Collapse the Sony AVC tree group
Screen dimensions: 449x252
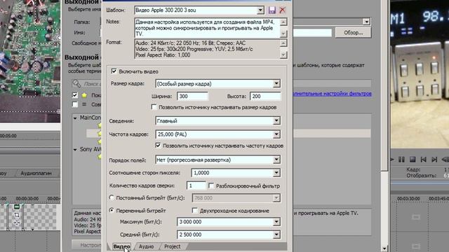[75, 149]
